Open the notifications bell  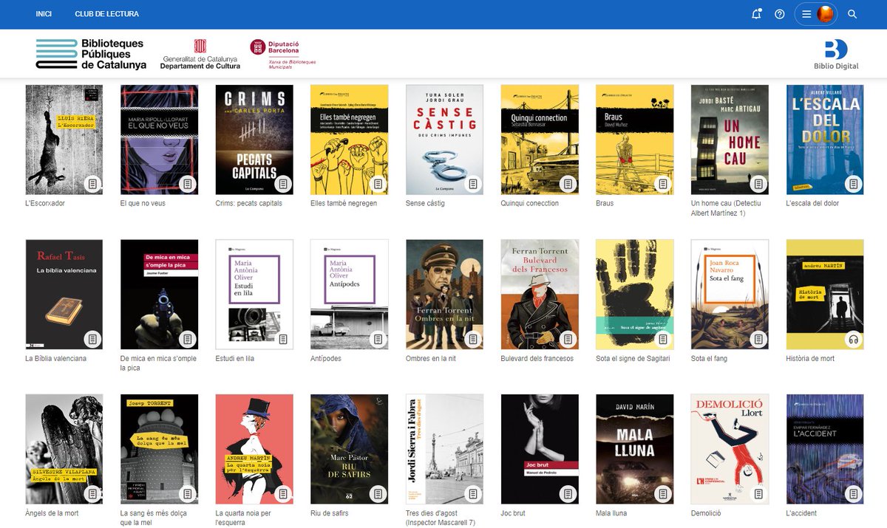click(755, 13)
